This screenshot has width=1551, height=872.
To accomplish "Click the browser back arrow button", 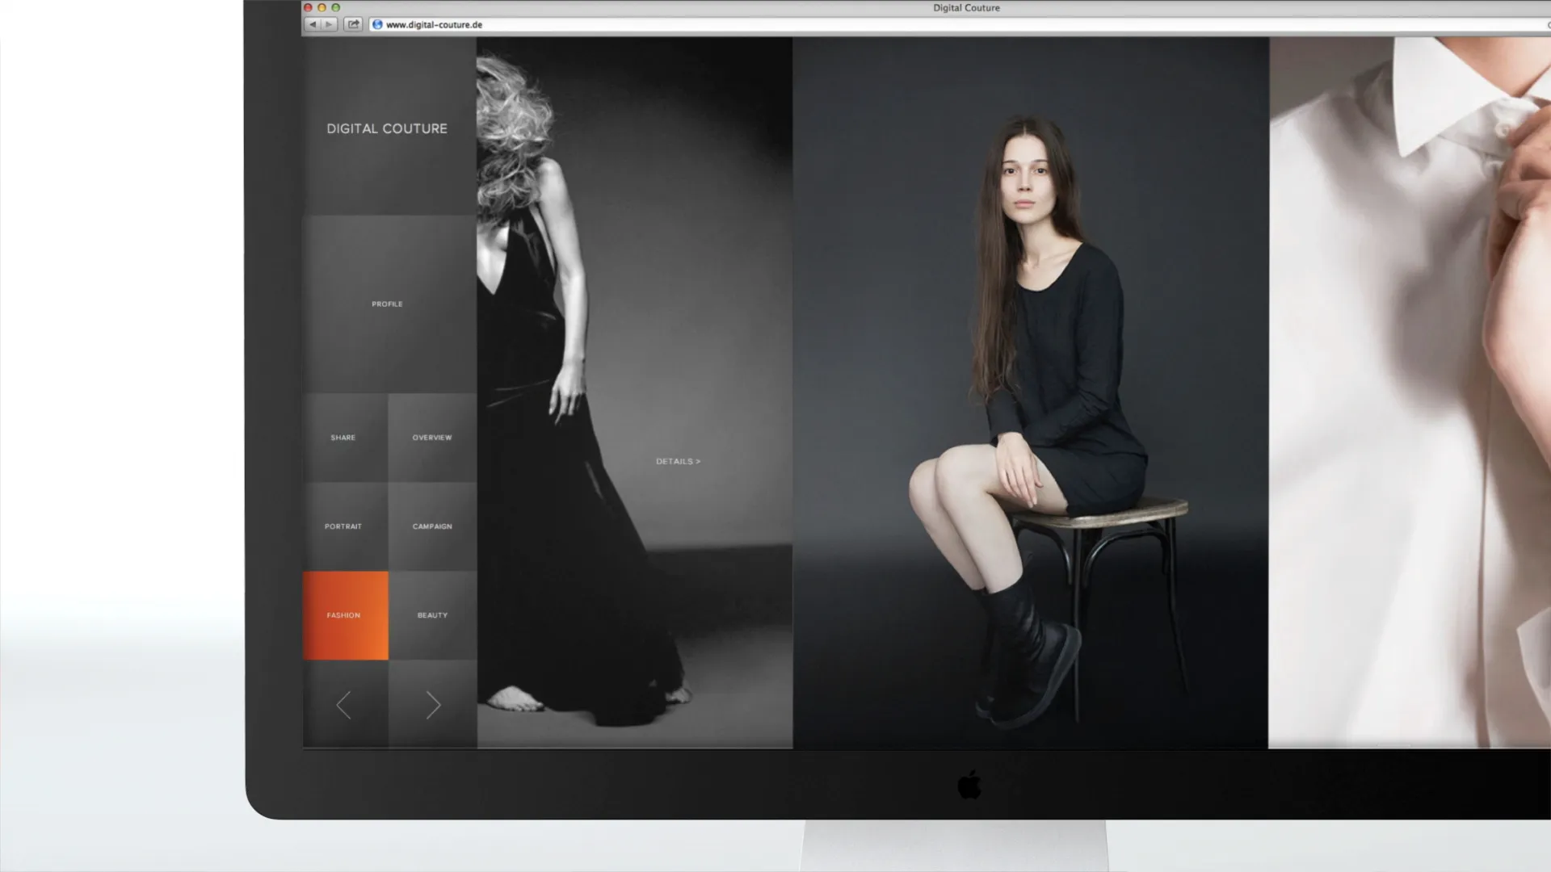I will click(x=313, y=24).
